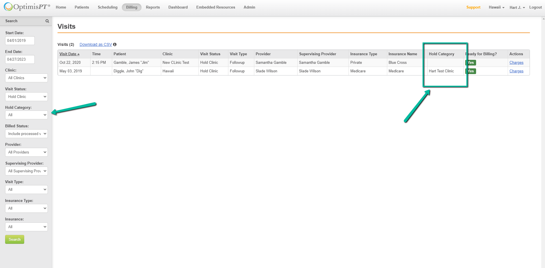The width and height of the screenshot is (545, 268).
Task: Switch to the Scheduling tab
Action: 107,7
